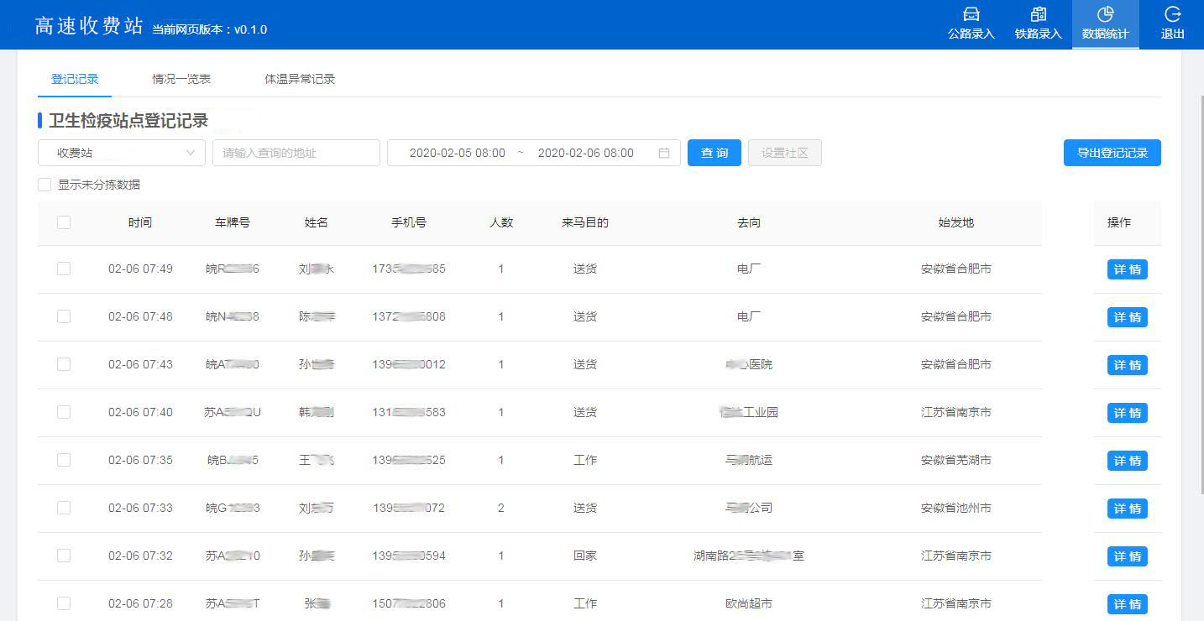Open the 公路录入 car icon
1204x621 pixels.
[971, 15]
